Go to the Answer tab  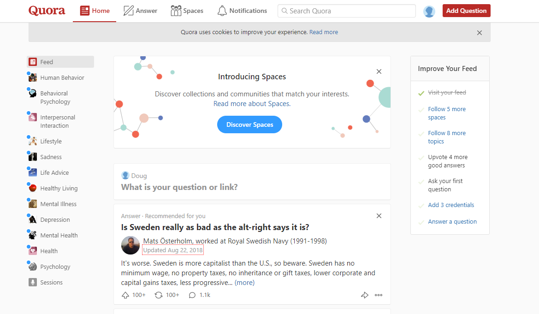[x=140, y=11]
